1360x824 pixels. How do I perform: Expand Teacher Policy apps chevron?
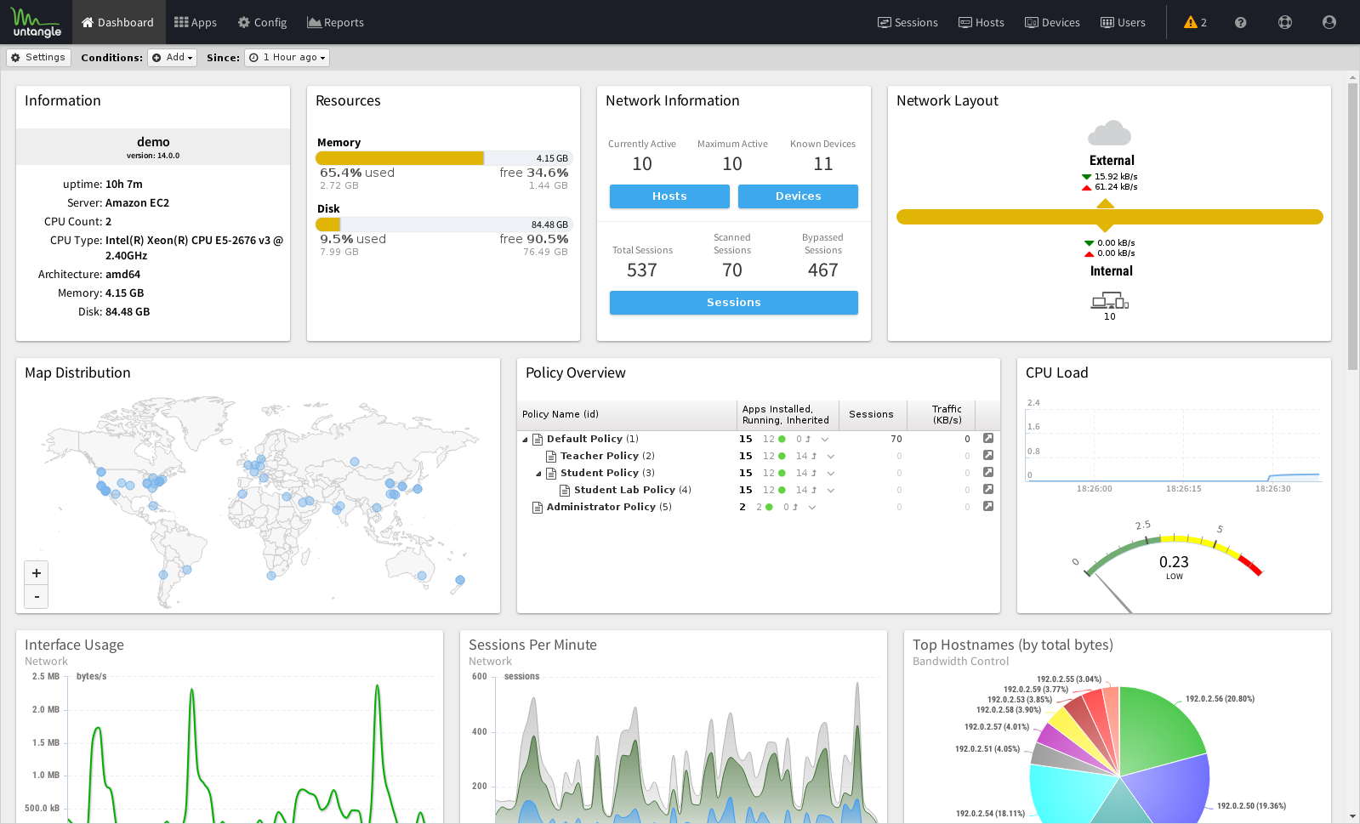831,457
